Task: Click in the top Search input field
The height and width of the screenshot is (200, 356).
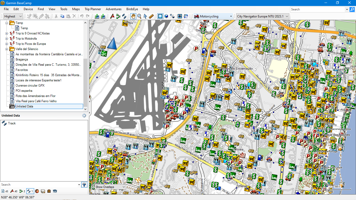Action: (317, 9)
